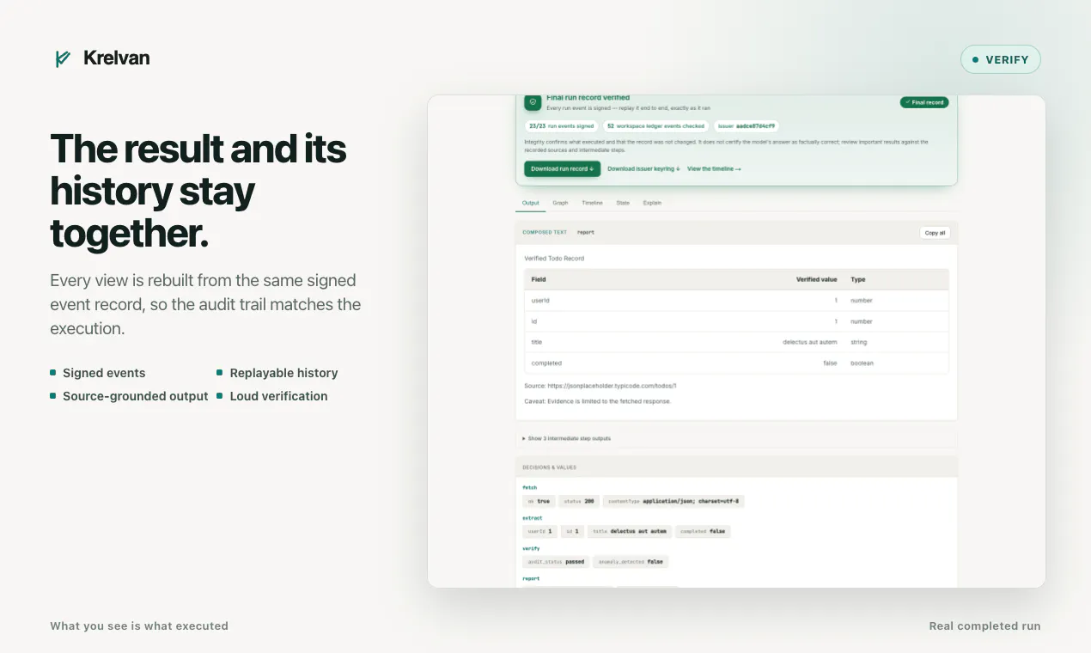1091x653 pixels.
Task: Click the 'Field' column header
Action: tap(539, 279)
